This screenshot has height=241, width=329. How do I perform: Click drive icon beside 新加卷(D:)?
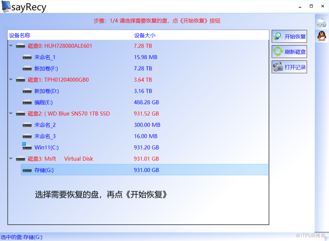27,91
